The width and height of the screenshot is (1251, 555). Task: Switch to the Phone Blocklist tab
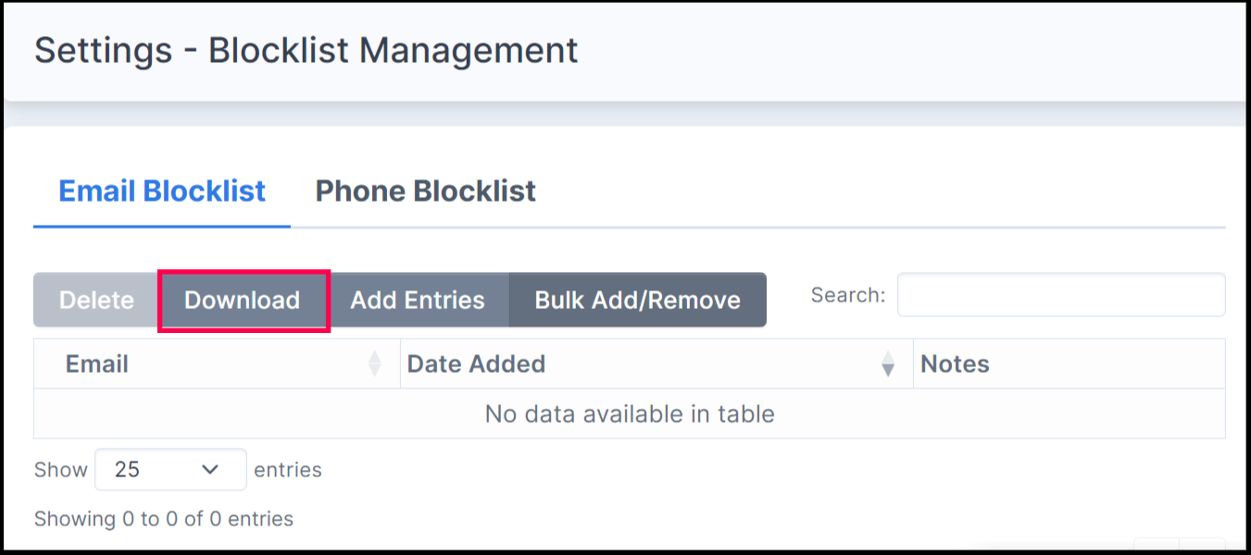(425, 191)
